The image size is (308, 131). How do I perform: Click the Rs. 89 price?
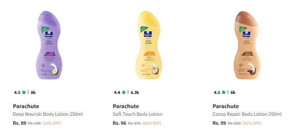[x=19, y=123]
